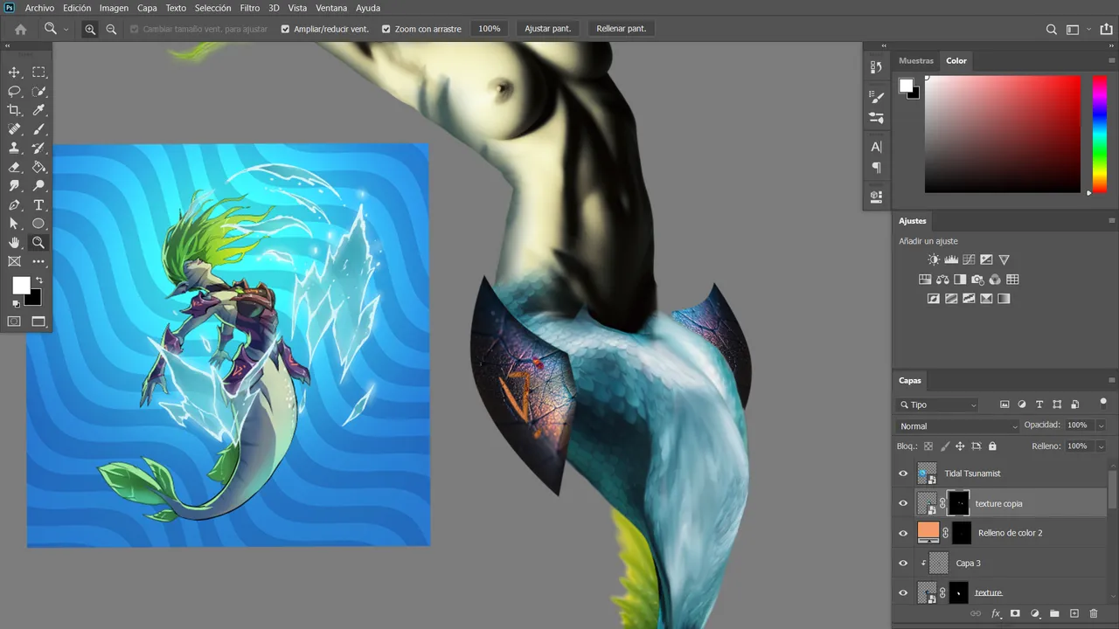Toggle Zoom con arrastre checkbox
The height and width of the screenshot is (629, 1119).
[386, 29]
